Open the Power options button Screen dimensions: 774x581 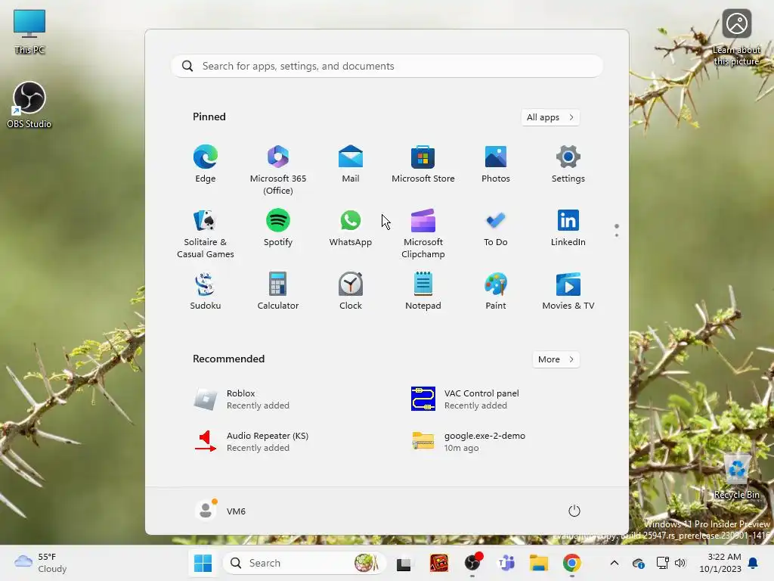click(574, 511)
